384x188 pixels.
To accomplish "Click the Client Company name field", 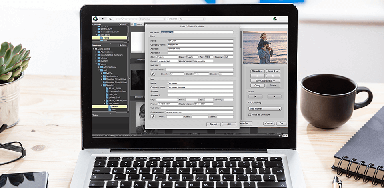I will (200, 45).
